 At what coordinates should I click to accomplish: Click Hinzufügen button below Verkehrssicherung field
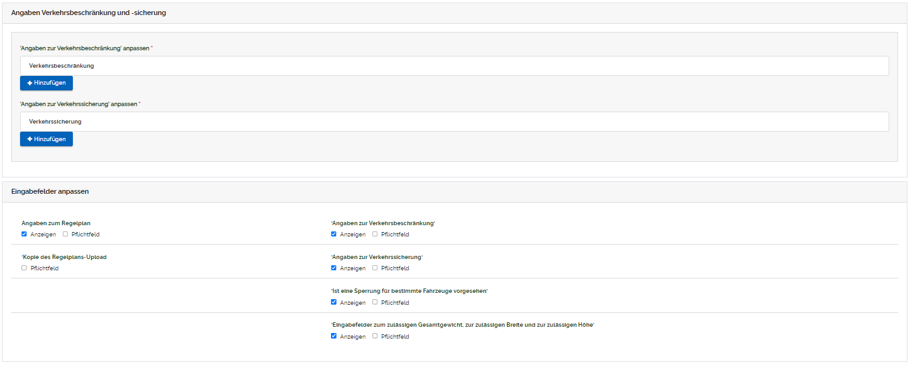coord(46,139)
